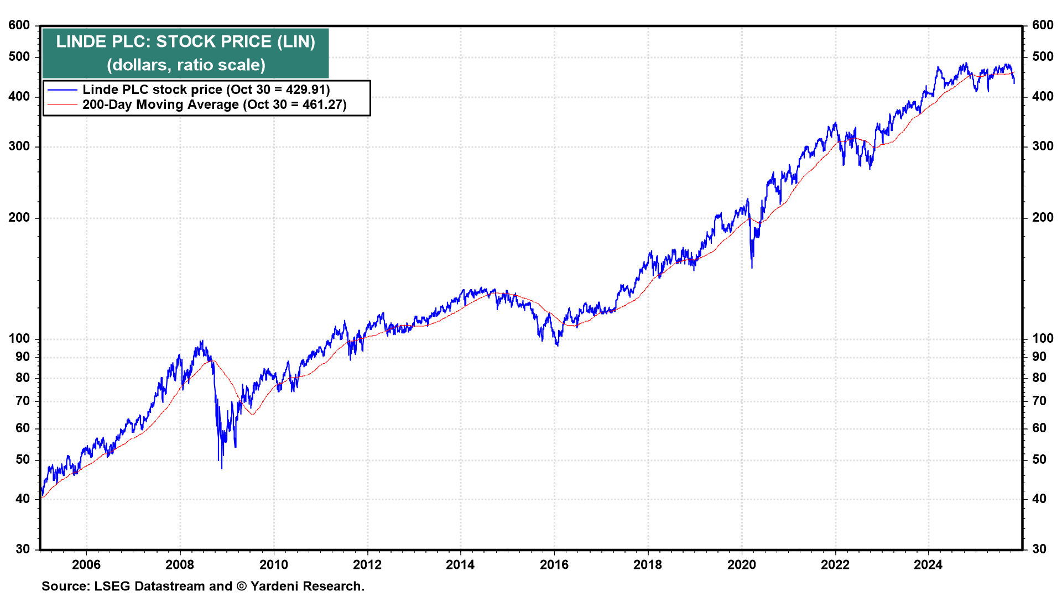Click the 2008 label on the x-axis
This screenshot has width=1062, height=597.
point(180,564)
